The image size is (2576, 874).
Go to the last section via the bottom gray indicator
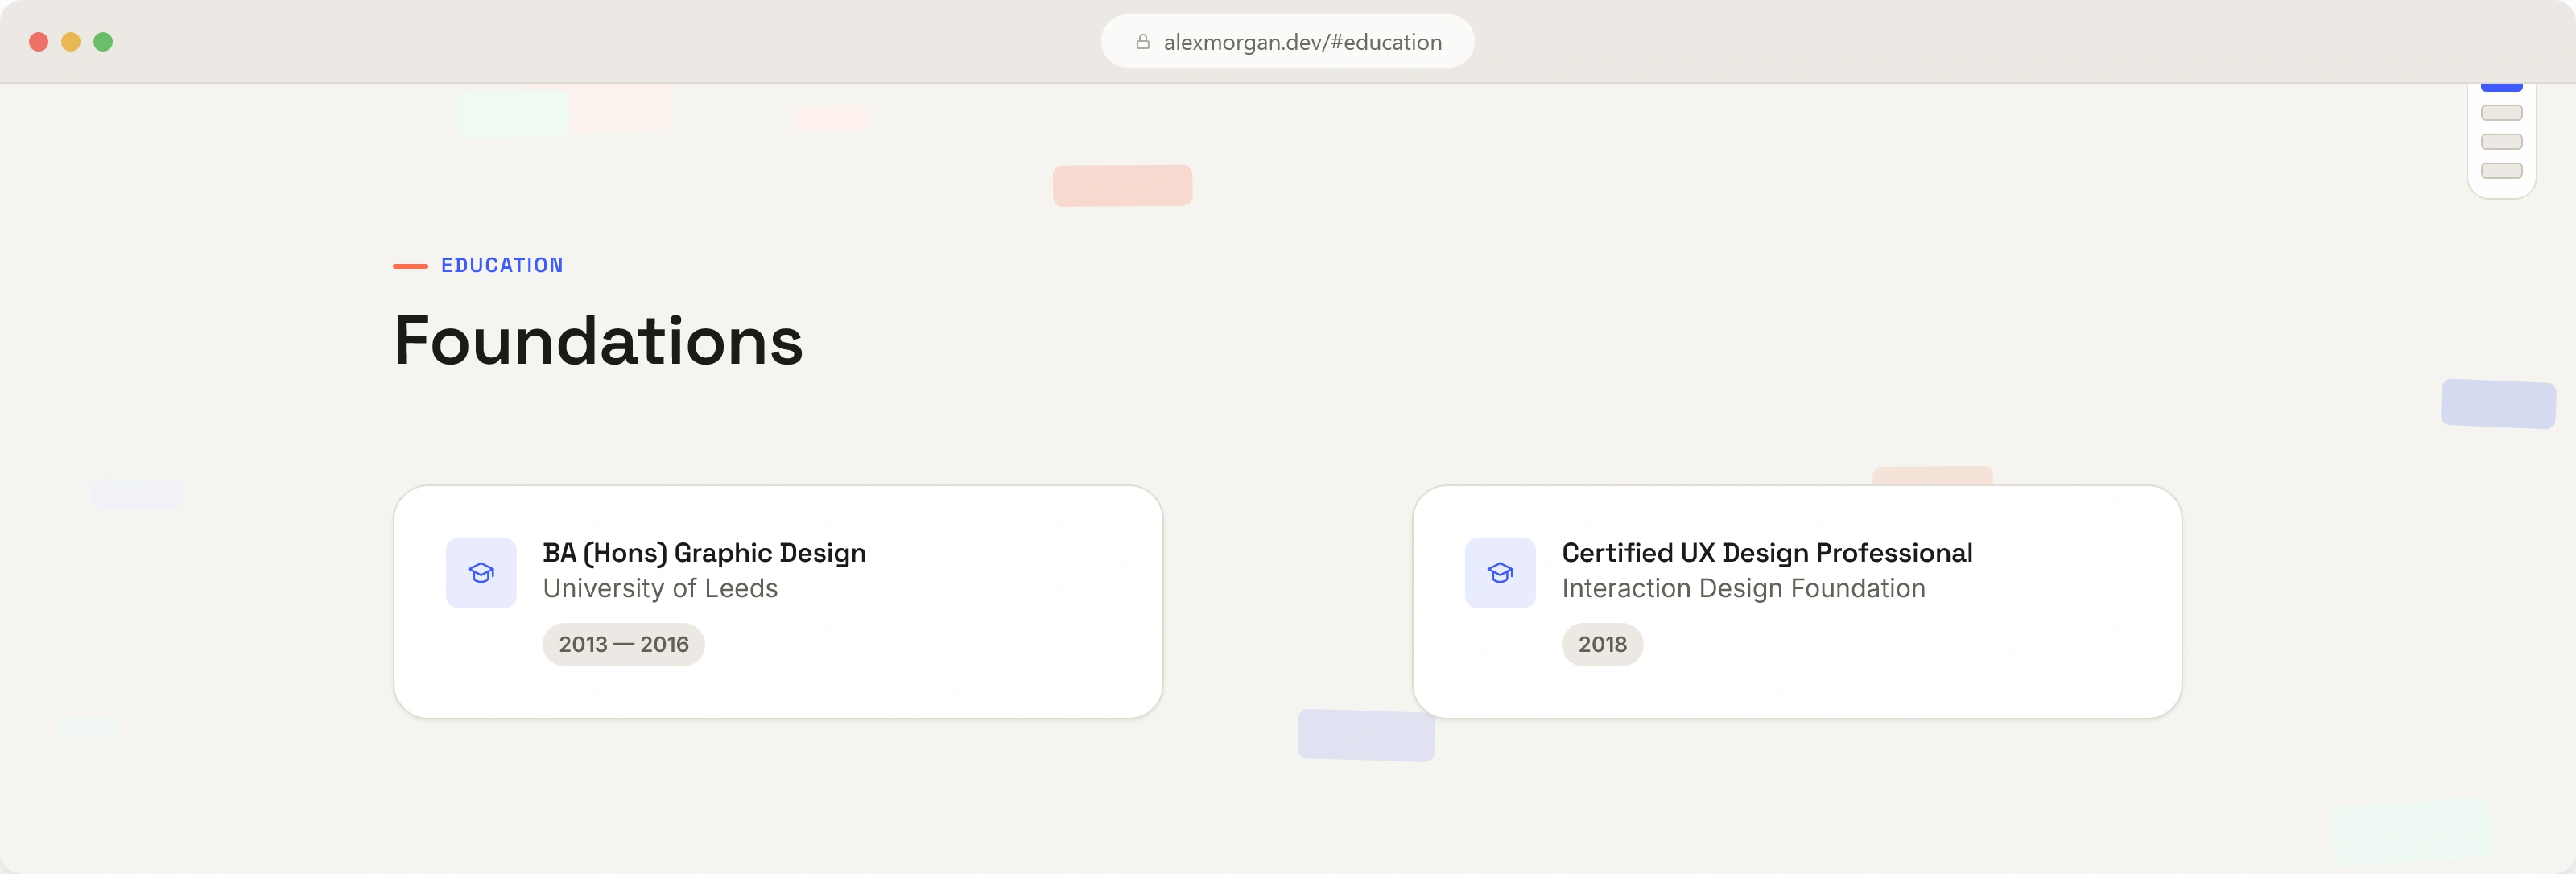pyautogui.click(x=2501, y=171)
